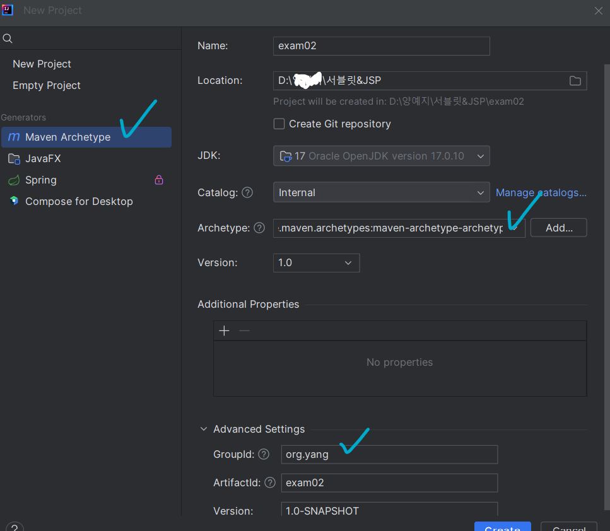
Task: Choose Empty Project in the left list
Action: [46, 85]
